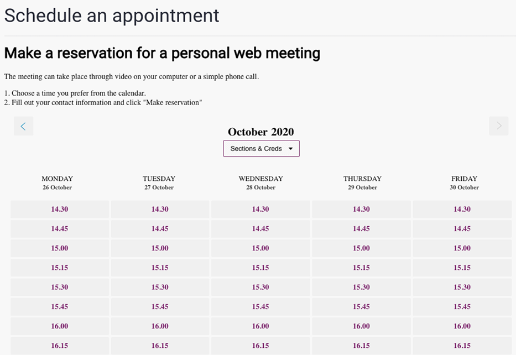Choose Monday 26 October 15.00 slot
This screenshot has width=516, height=355.
pos(60,248)
